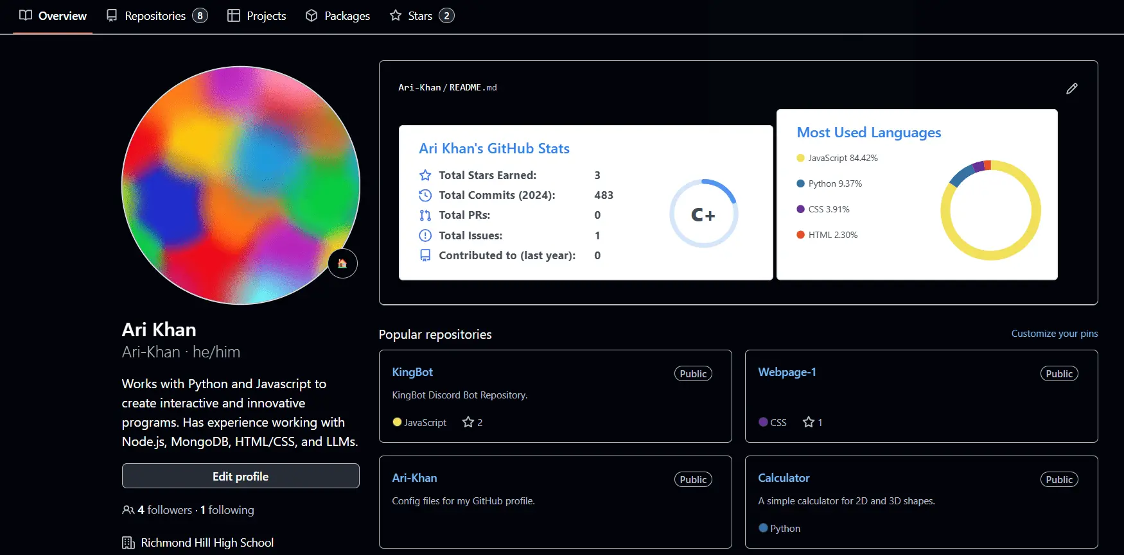Click the he/him pronouns text

click(216, 352)
